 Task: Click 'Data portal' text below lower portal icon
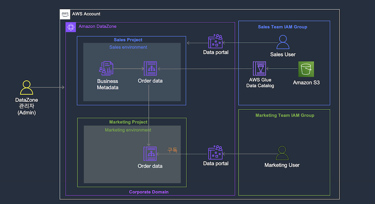[x=216, y=163]
